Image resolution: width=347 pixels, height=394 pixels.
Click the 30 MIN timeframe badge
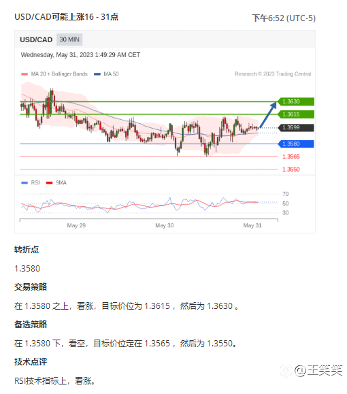[x=69, y=39]
